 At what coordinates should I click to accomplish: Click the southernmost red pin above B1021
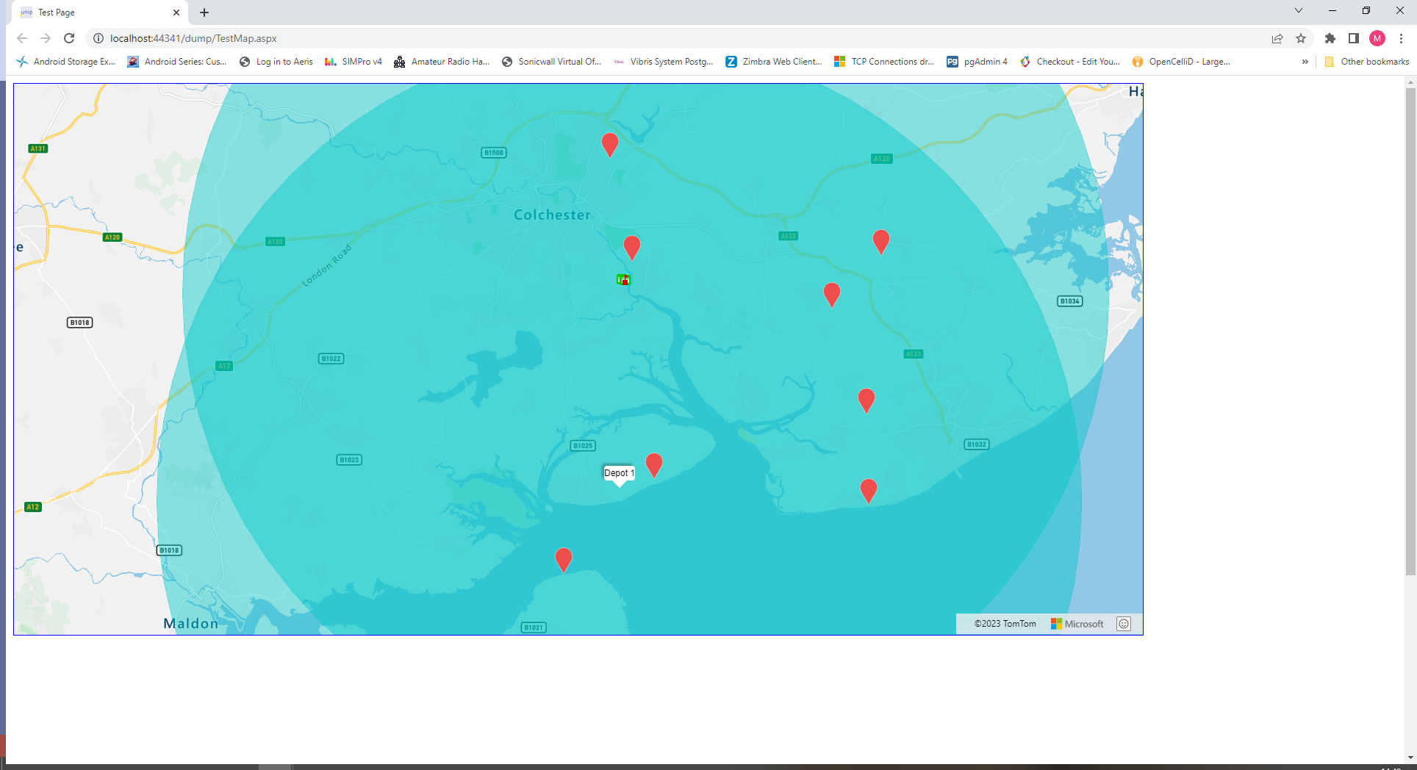tap(564, 560)
